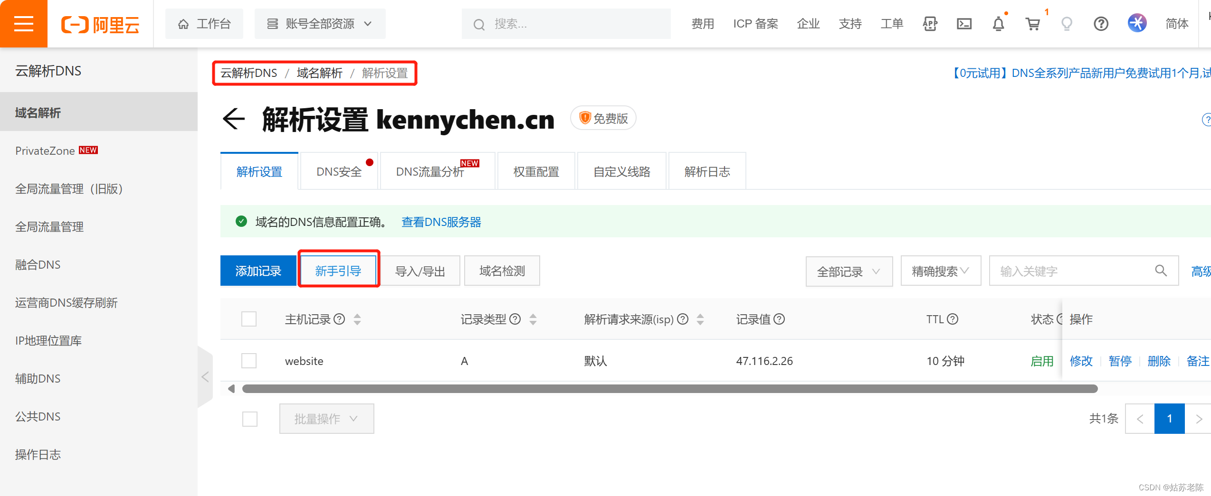
Task: Toggle the select-all header checkbox
Action: [248, 319]
